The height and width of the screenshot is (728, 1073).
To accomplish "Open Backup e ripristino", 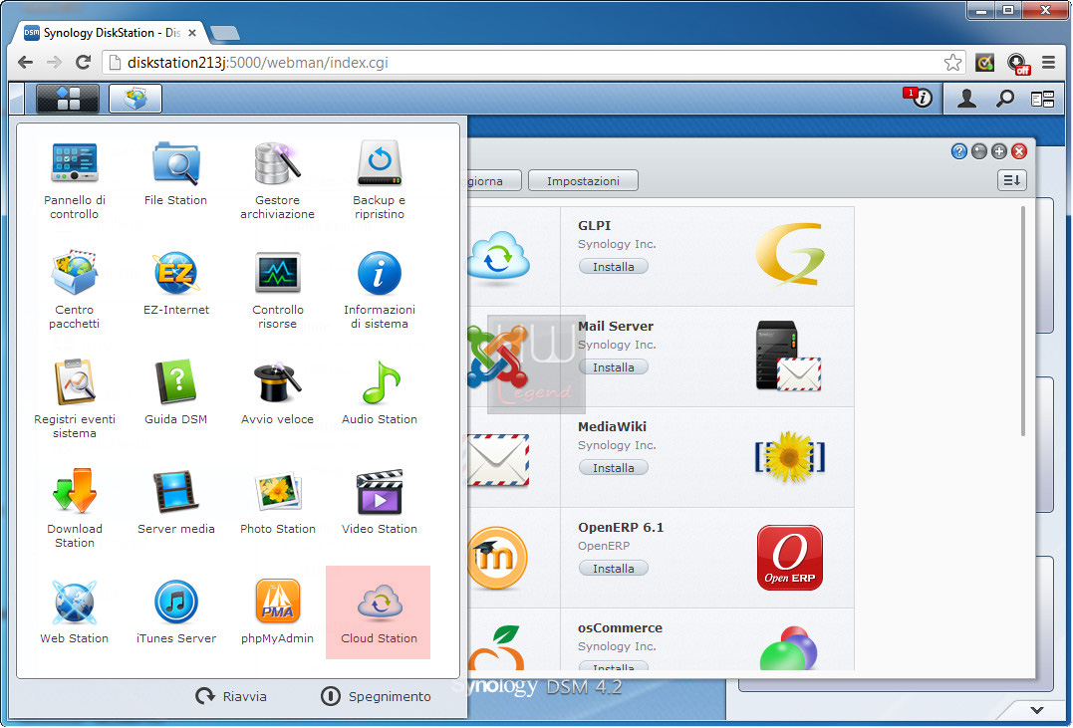I will pyautogui.click(x=380, y=180).
